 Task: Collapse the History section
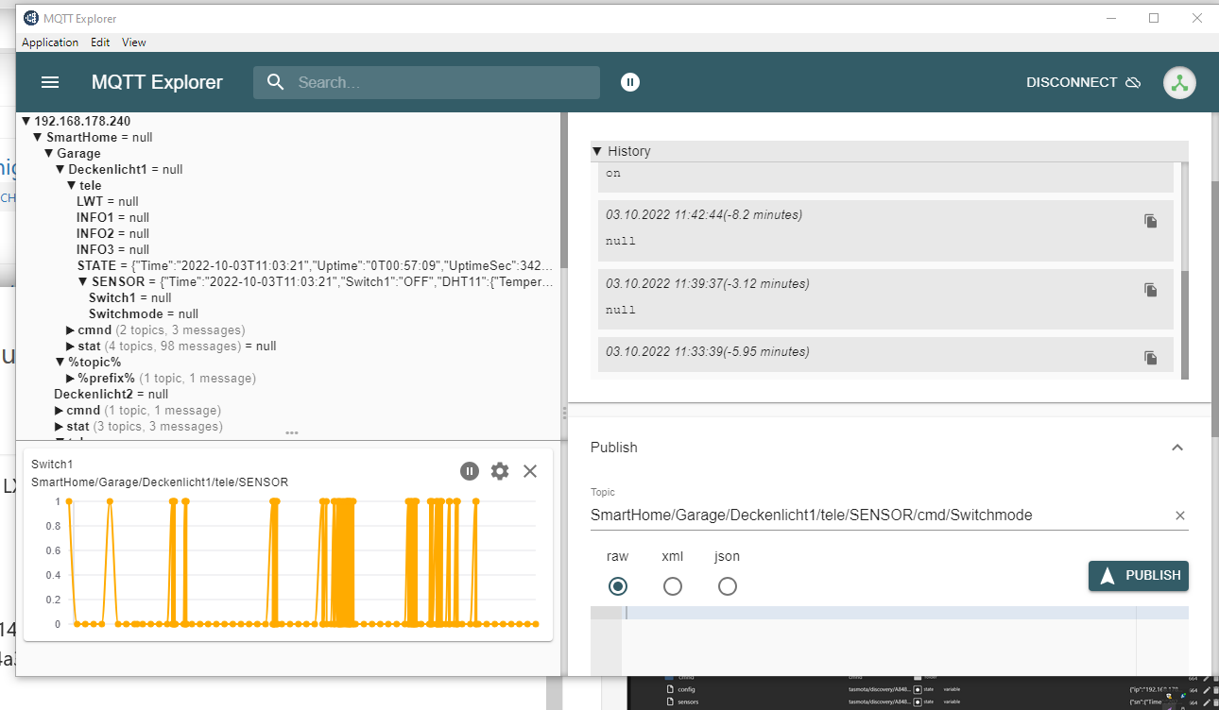[x=597, y=151]
